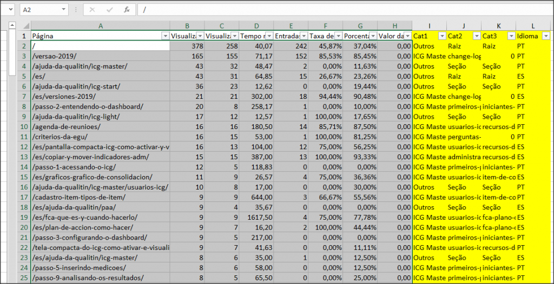Click the Página header cell

point(100,36)
